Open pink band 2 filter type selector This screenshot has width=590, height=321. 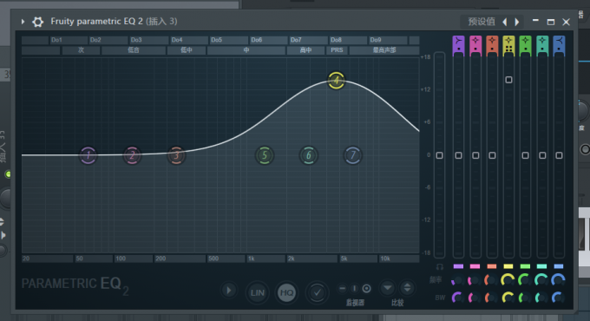475,45
